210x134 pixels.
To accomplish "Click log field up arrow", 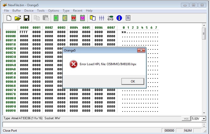I will pyautogui.click(x=204, y=124).
